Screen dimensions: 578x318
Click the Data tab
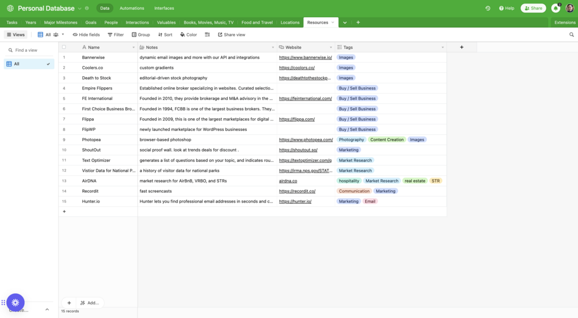coord(105,8)
